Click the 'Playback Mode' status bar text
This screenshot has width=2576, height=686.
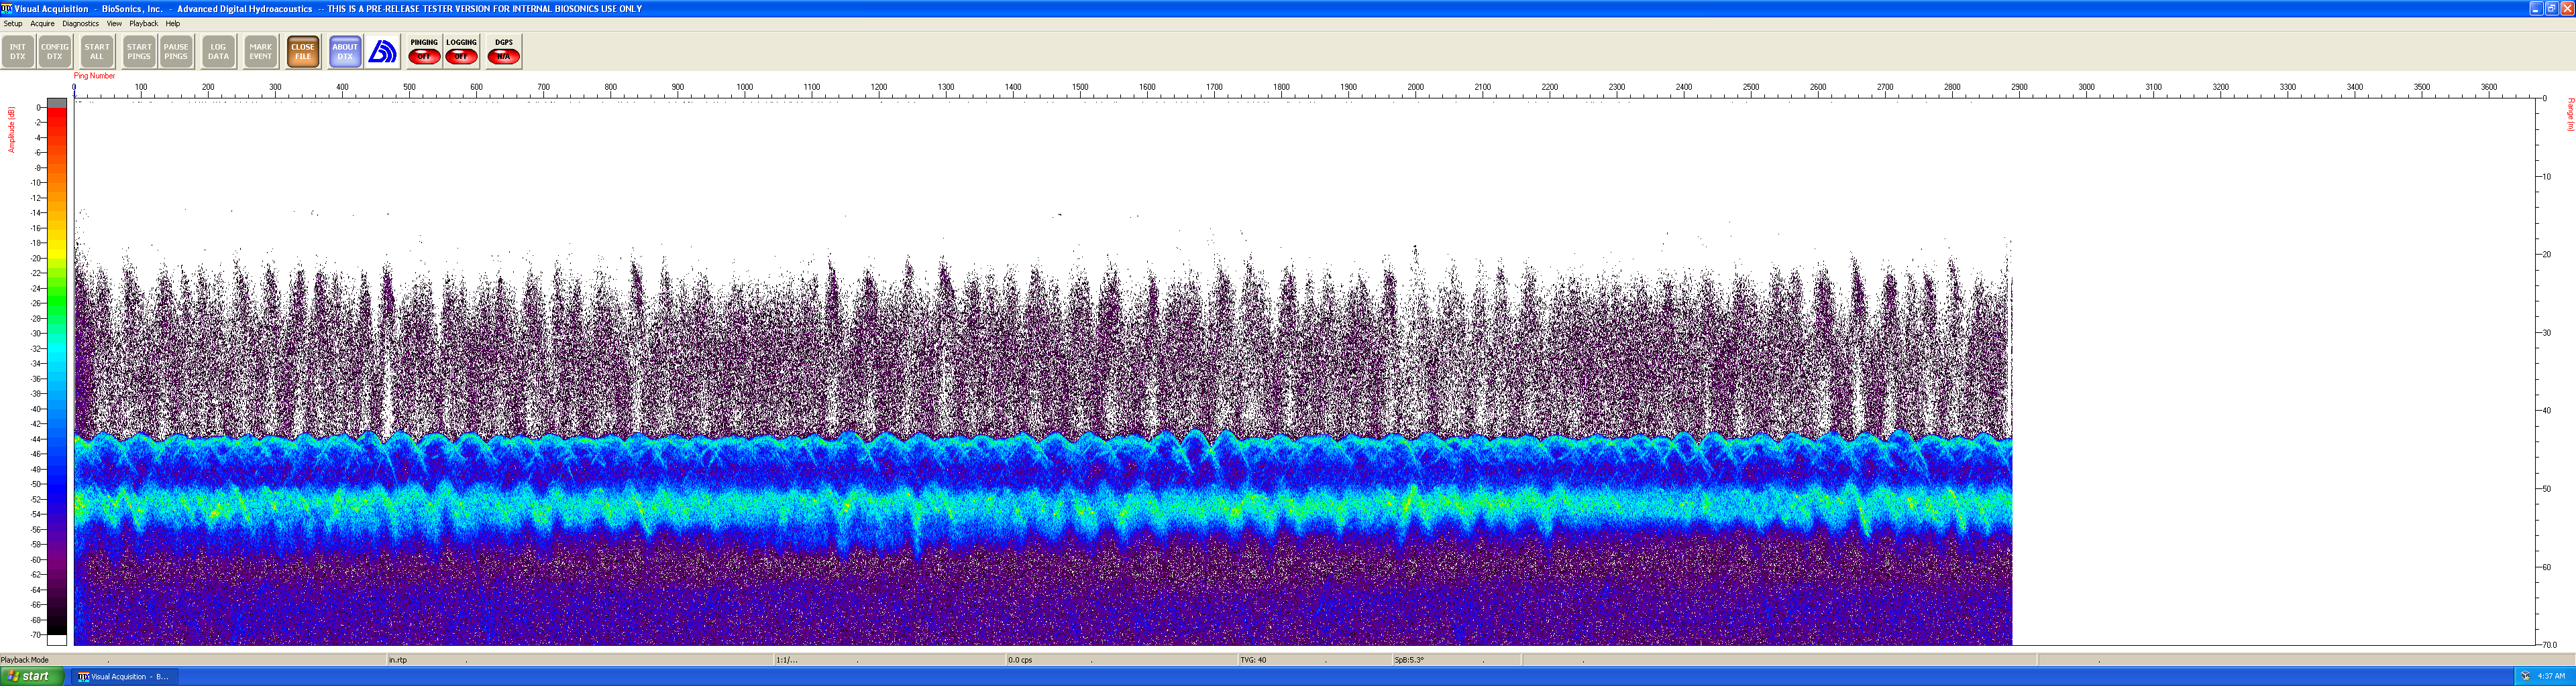[25, 660]
